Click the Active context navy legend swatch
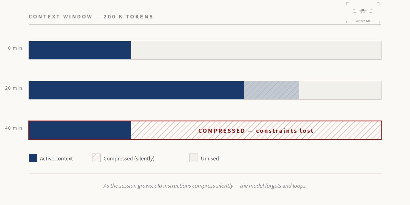The width and height of the screenshot is (410, 205). pos(33,158)
